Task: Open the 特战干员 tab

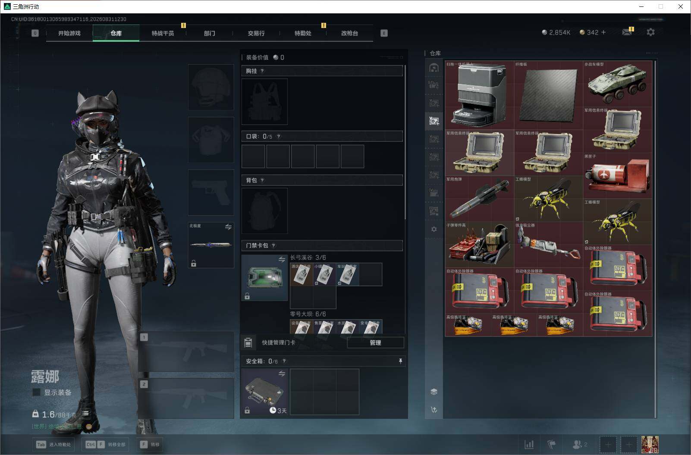Action: 163,33
